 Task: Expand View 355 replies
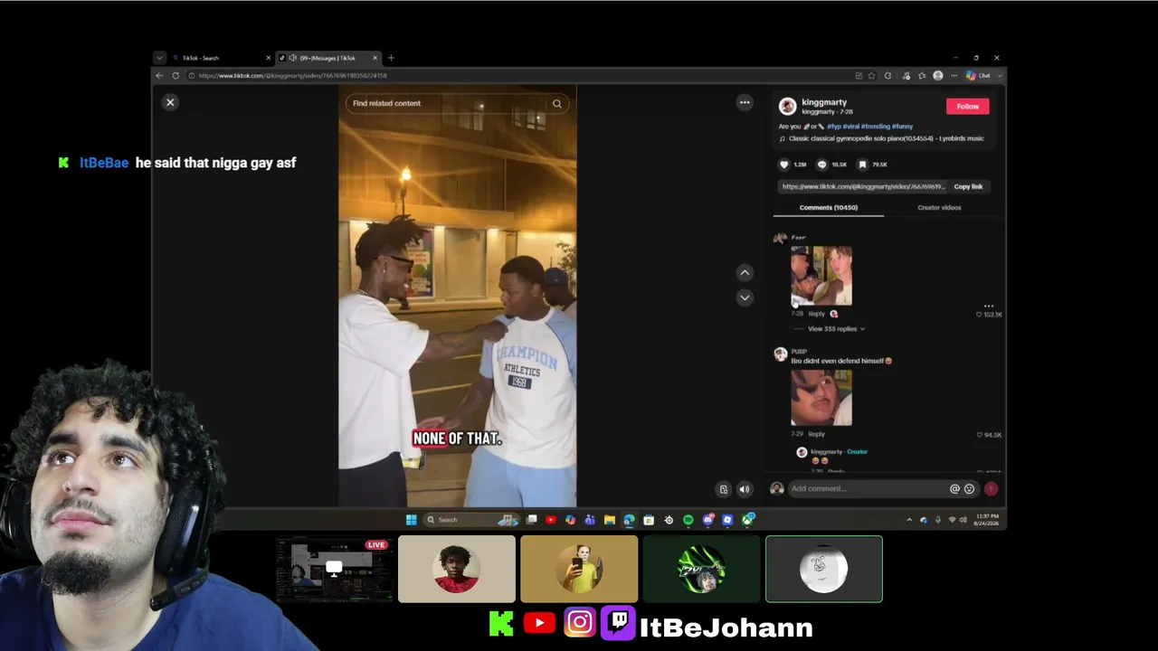click(836, 329)
